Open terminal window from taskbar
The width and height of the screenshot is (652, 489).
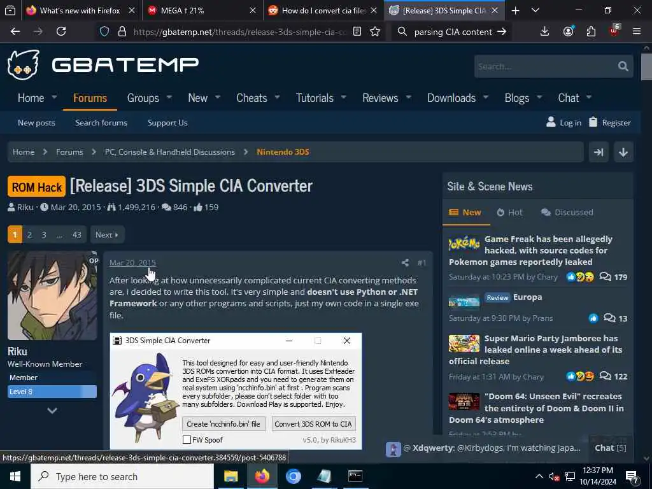coord(355,476)
